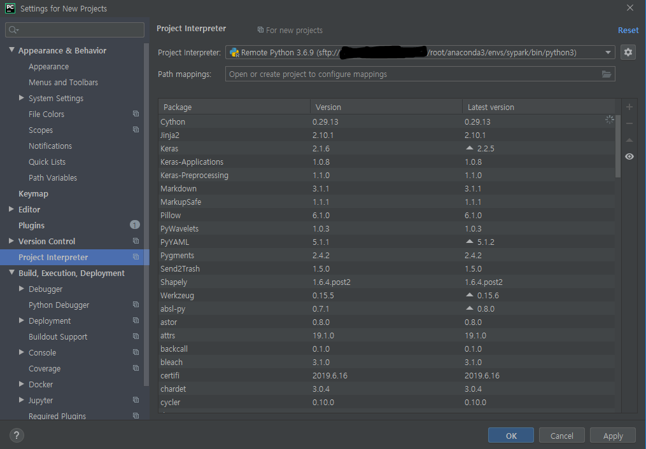
Task: Click the copy icon beside Coverage
Action: click(x=136, y=368)
